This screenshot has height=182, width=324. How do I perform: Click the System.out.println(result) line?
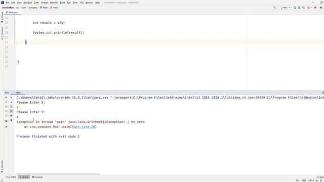58,32
